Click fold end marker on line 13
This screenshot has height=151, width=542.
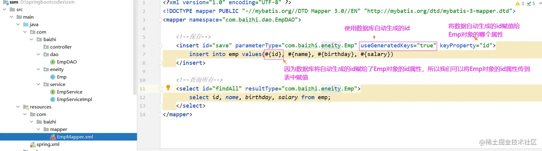160,106
